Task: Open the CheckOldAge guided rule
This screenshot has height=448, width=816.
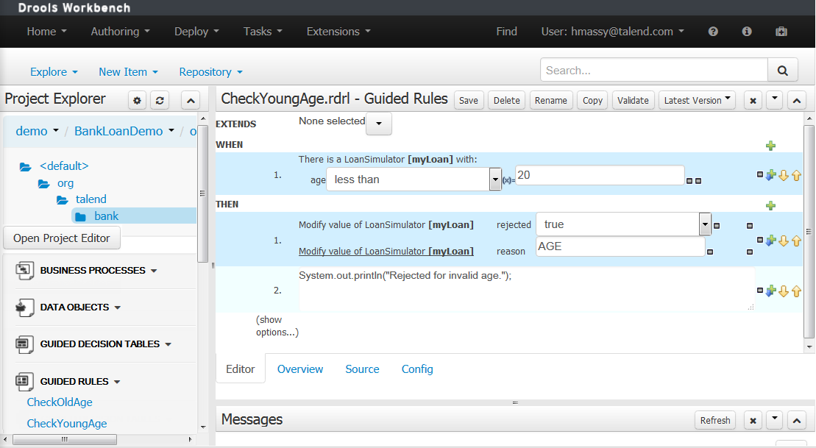Action: point(60,402)
